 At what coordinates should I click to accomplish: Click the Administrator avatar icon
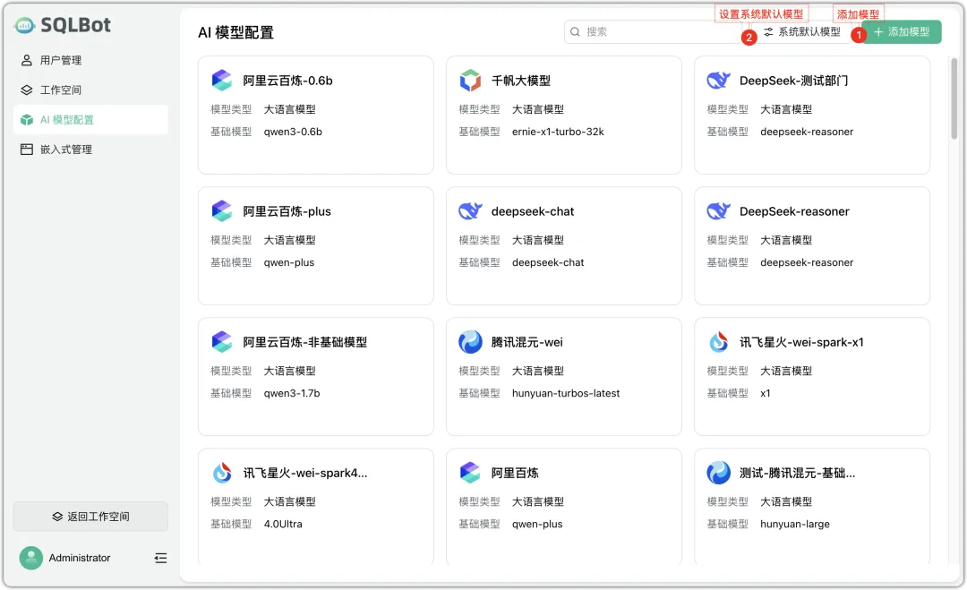(30, 558)
